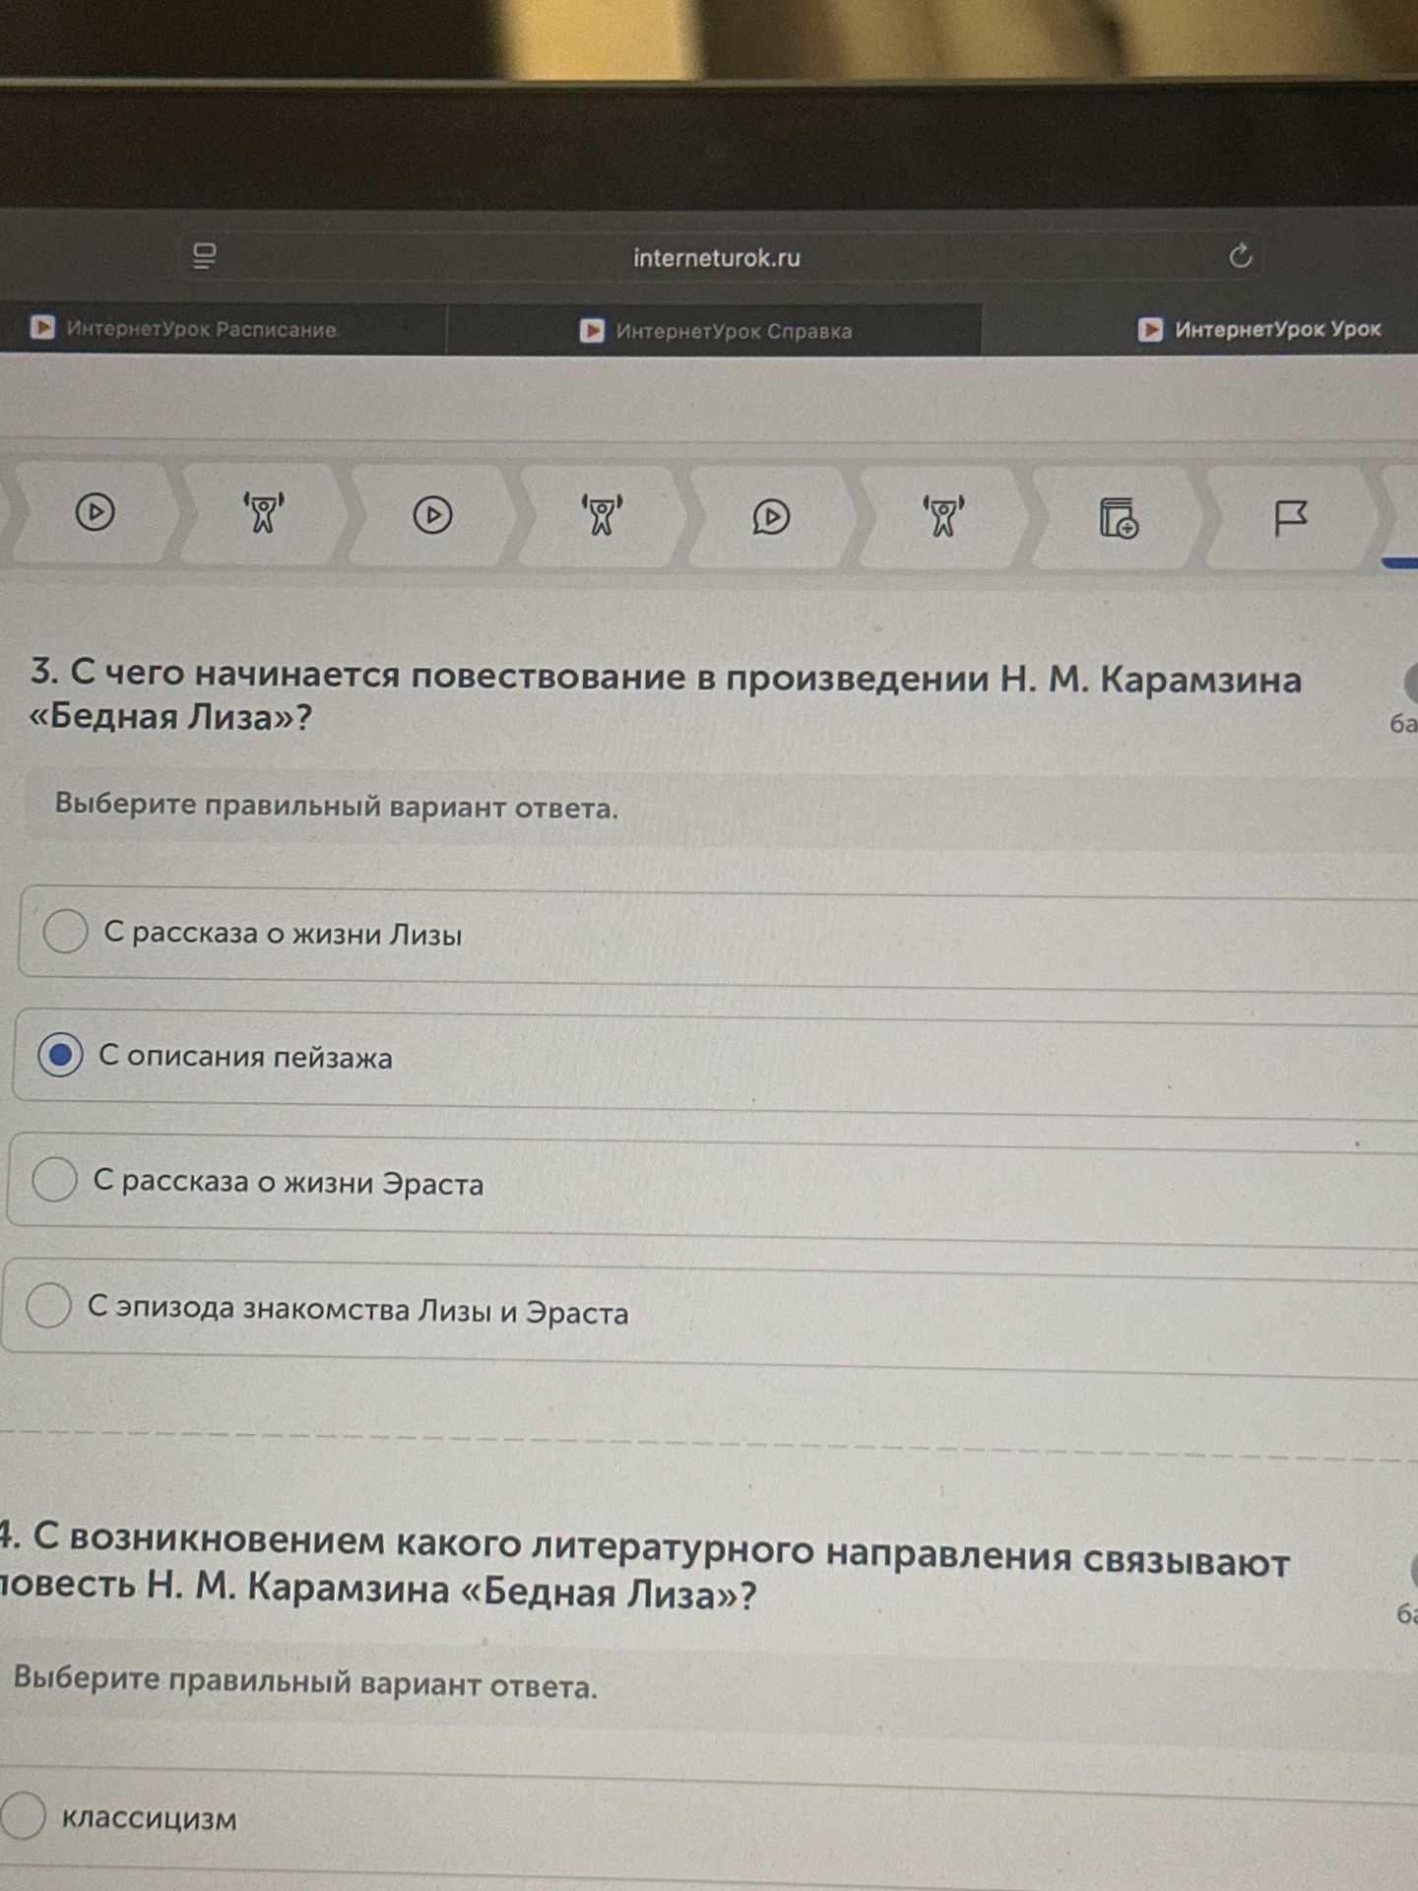Click question 4 heading about литературного направления
1418x1891 pixels.
tap(644, 1566)
